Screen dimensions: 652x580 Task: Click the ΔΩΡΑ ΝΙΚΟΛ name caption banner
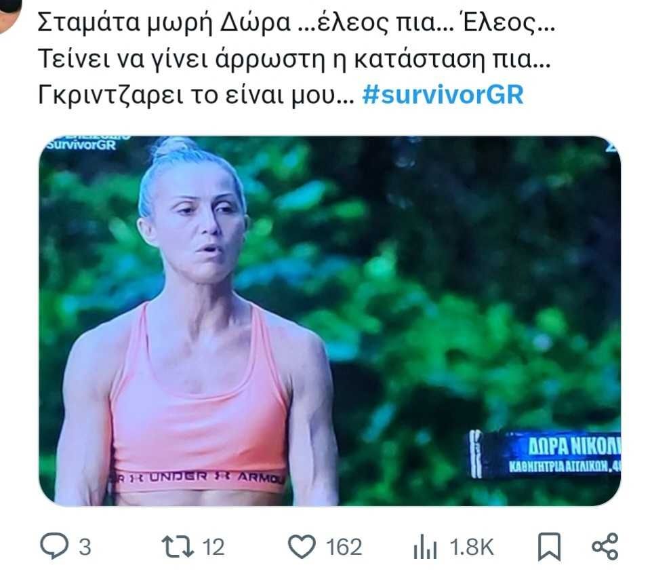point(546,455)
